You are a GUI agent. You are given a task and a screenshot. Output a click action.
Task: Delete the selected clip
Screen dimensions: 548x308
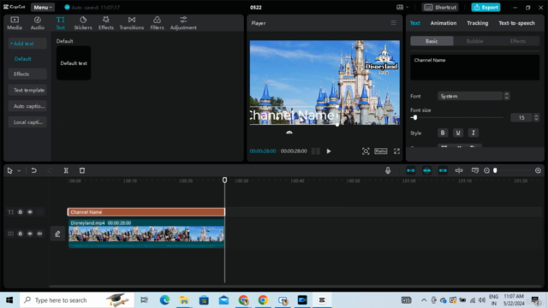click(82, 170)
